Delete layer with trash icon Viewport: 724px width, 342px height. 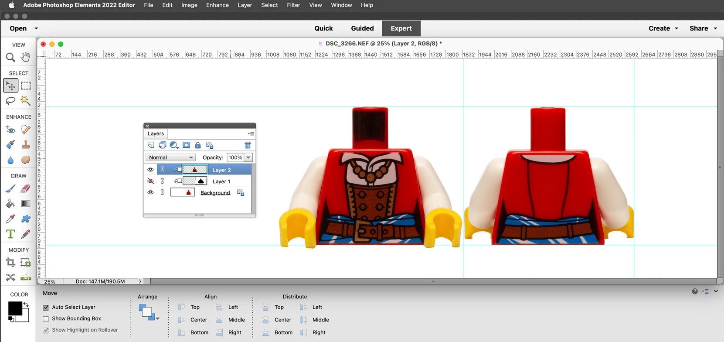point(248,145)
